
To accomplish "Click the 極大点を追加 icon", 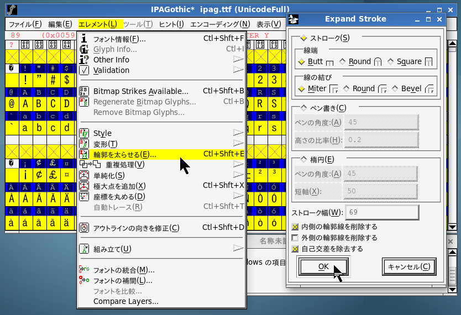I will click(84, 186).
